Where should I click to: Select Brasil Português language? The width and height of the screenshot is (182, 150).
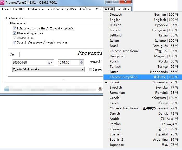[143, 46]
